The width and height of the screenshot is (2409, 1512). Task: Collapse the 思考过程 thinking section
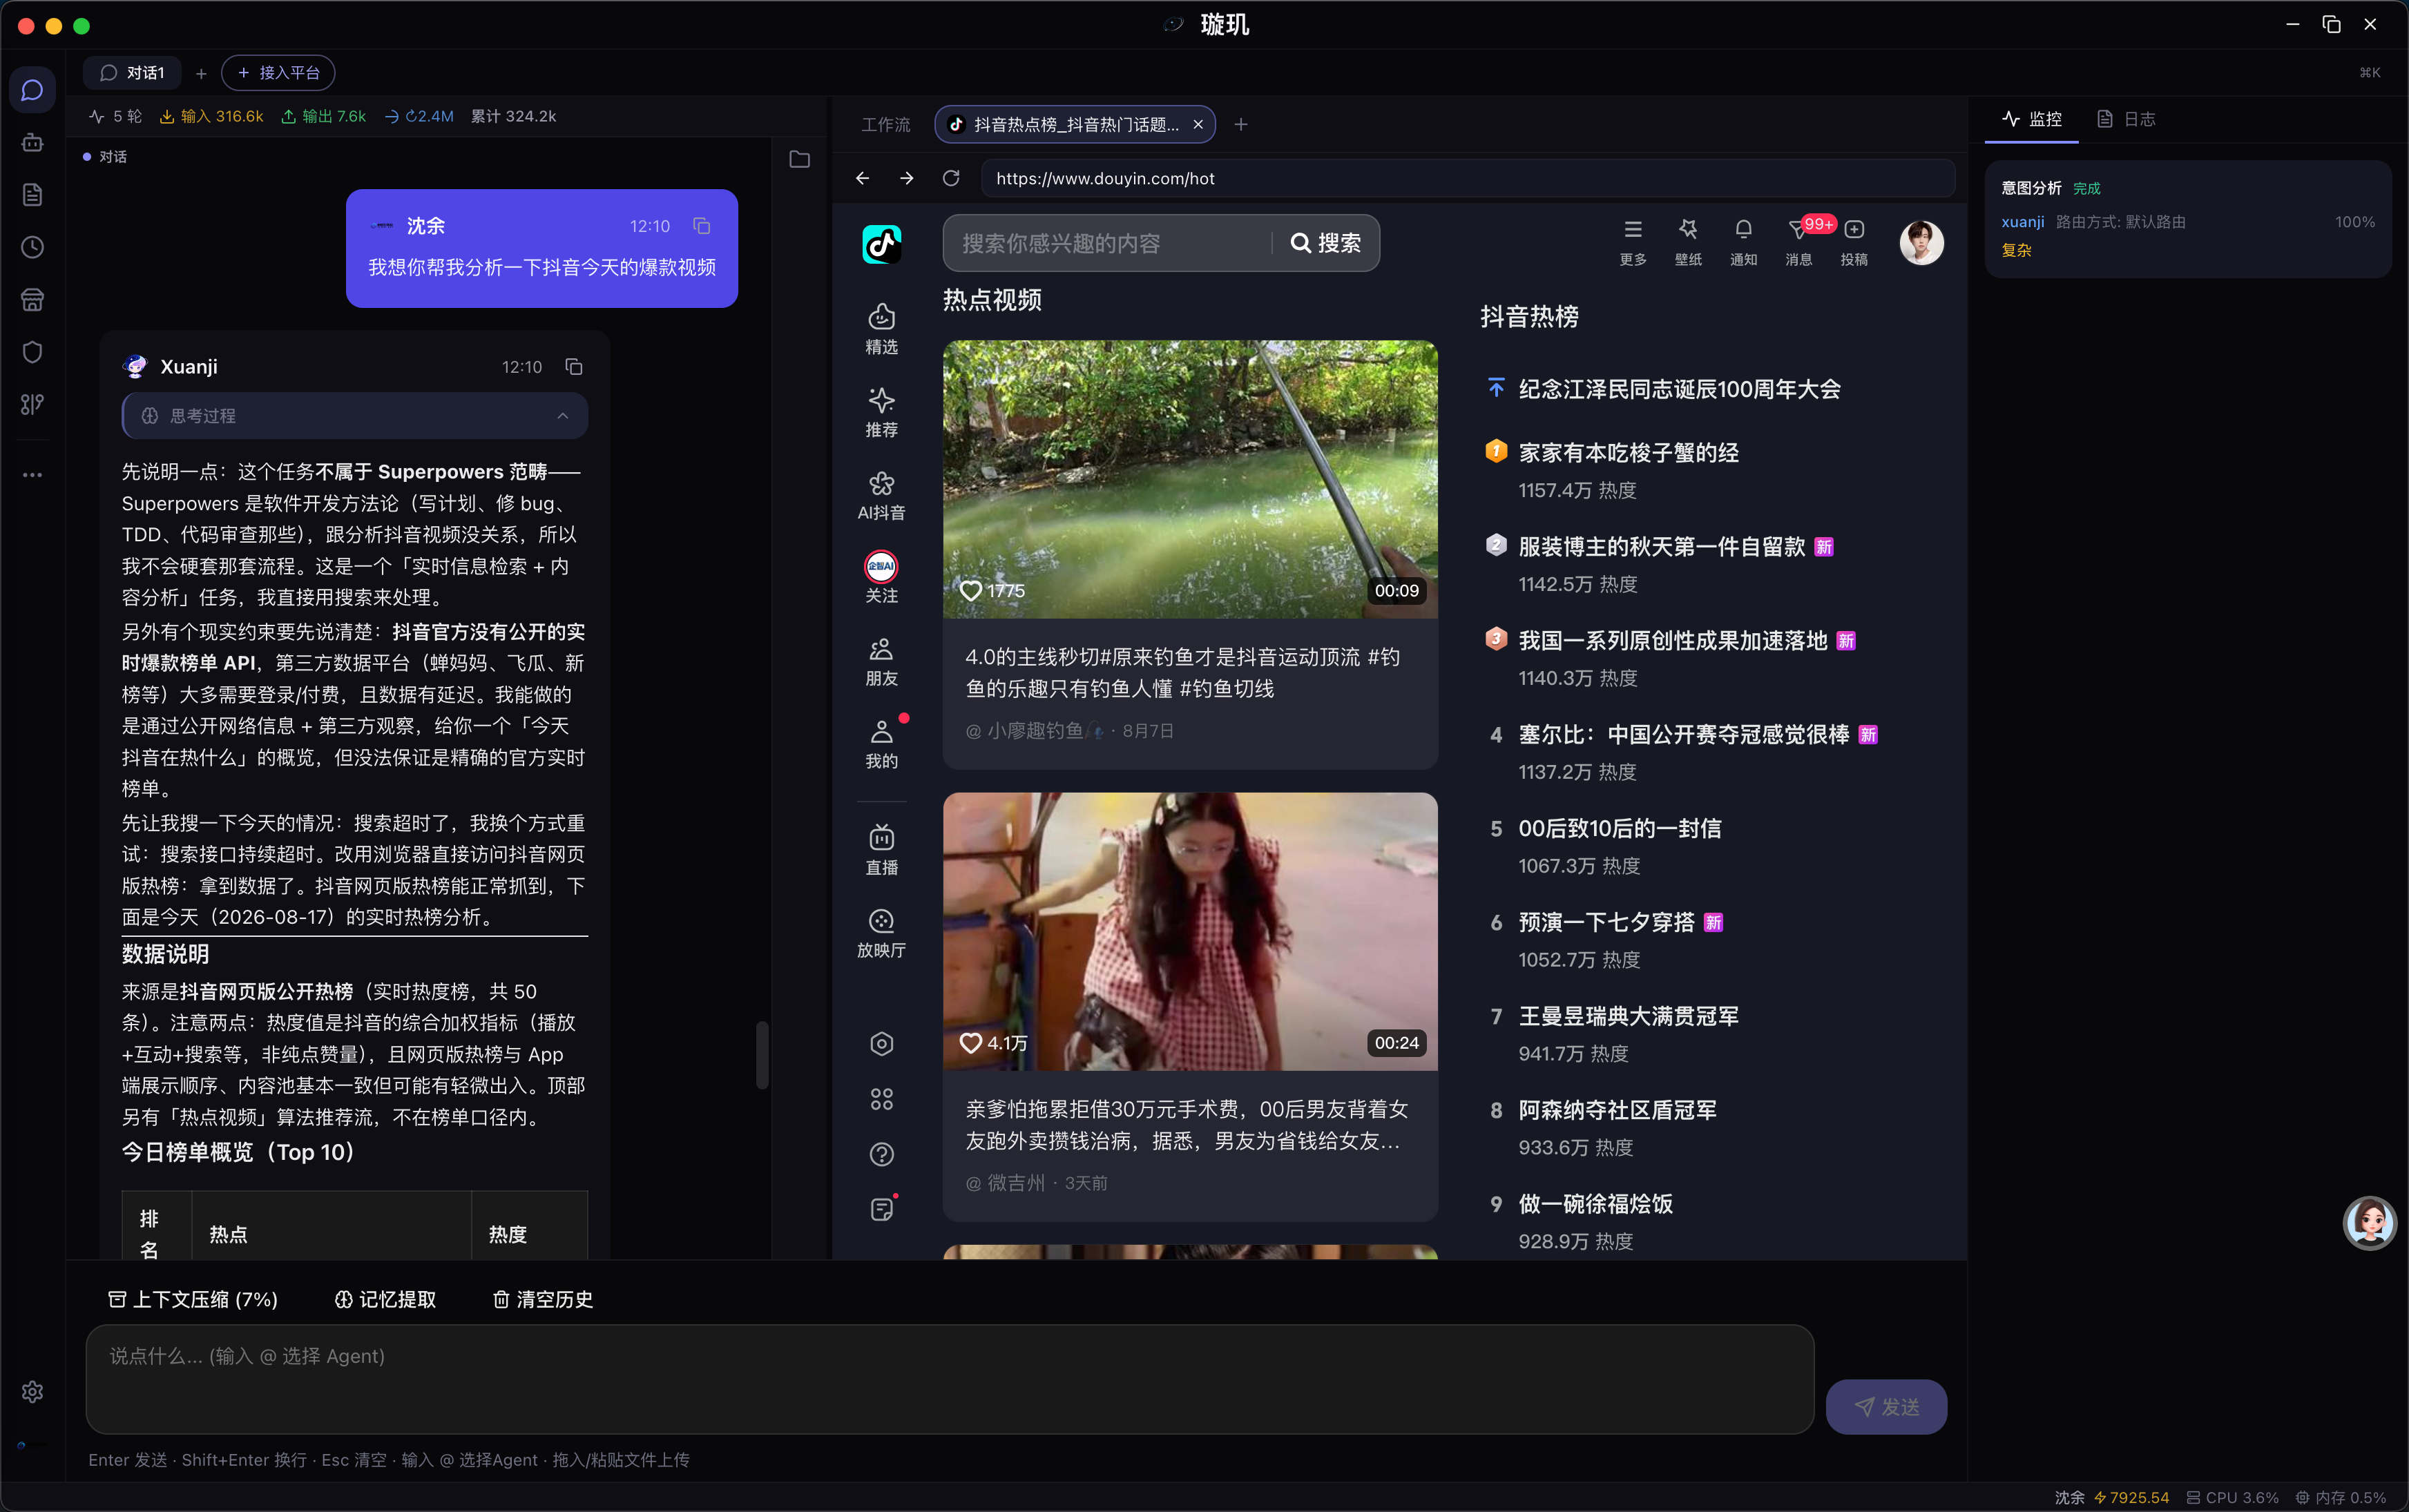click(x=355, y=415)
